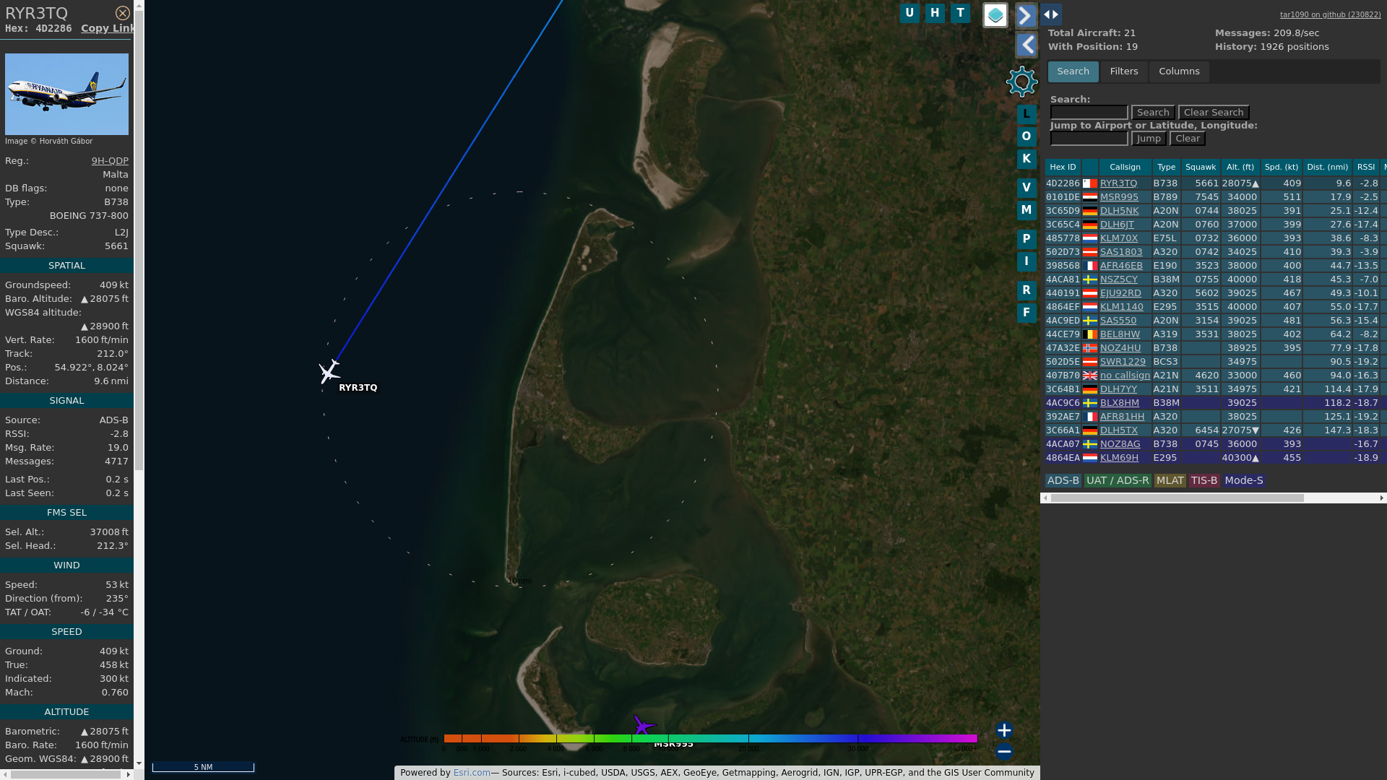Click the H toggle button on the map
Screen dimensions: 1387x780
935,13
